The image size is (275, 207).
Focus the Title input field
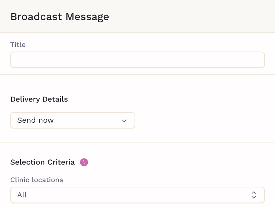coord(137,60)
